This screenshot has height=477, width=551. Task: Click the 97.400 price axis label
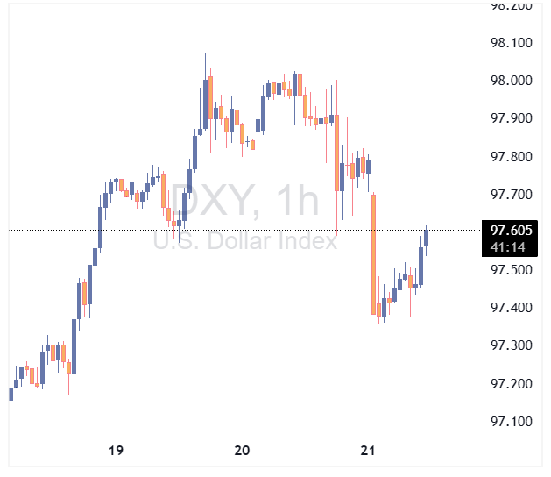512,307
